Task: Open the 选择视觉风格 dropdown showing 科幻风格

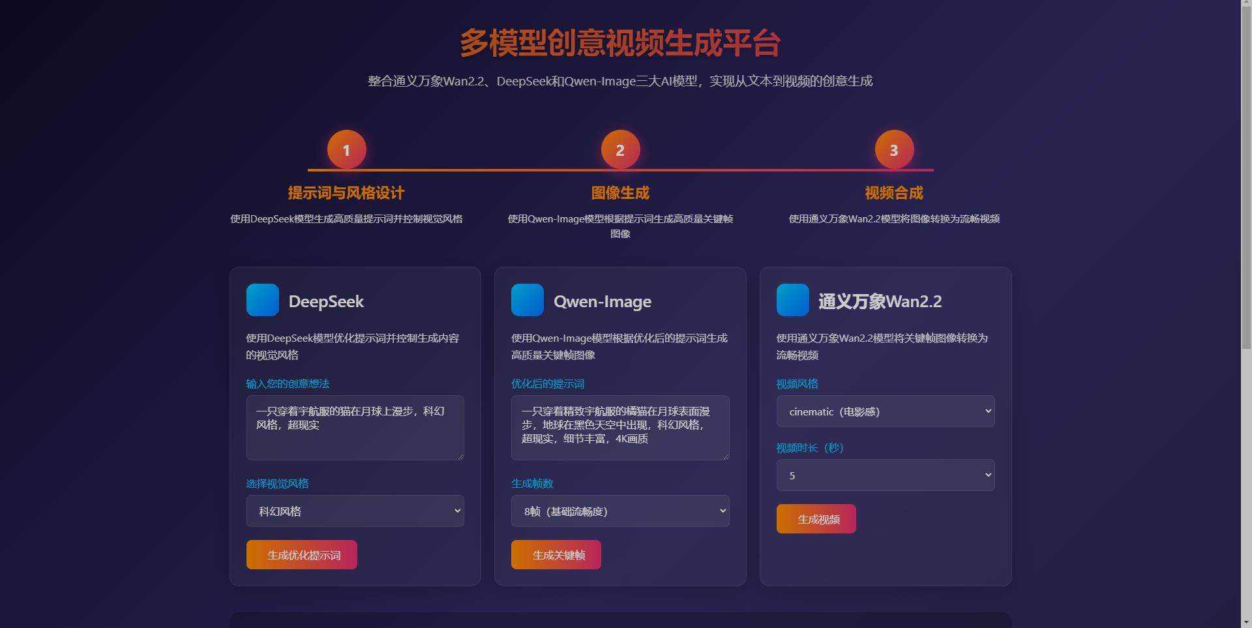Action: 355,511
